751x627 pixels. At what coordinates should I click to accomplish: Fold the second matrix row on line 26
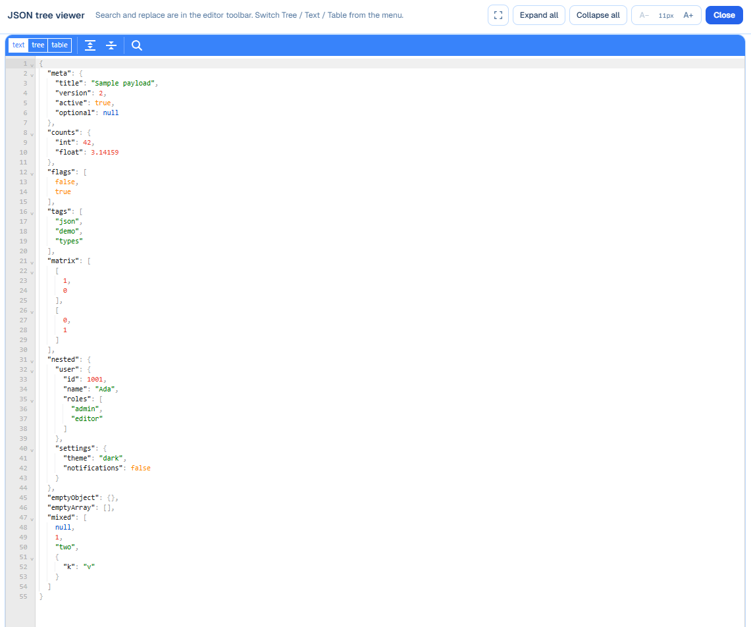(32, 312)
